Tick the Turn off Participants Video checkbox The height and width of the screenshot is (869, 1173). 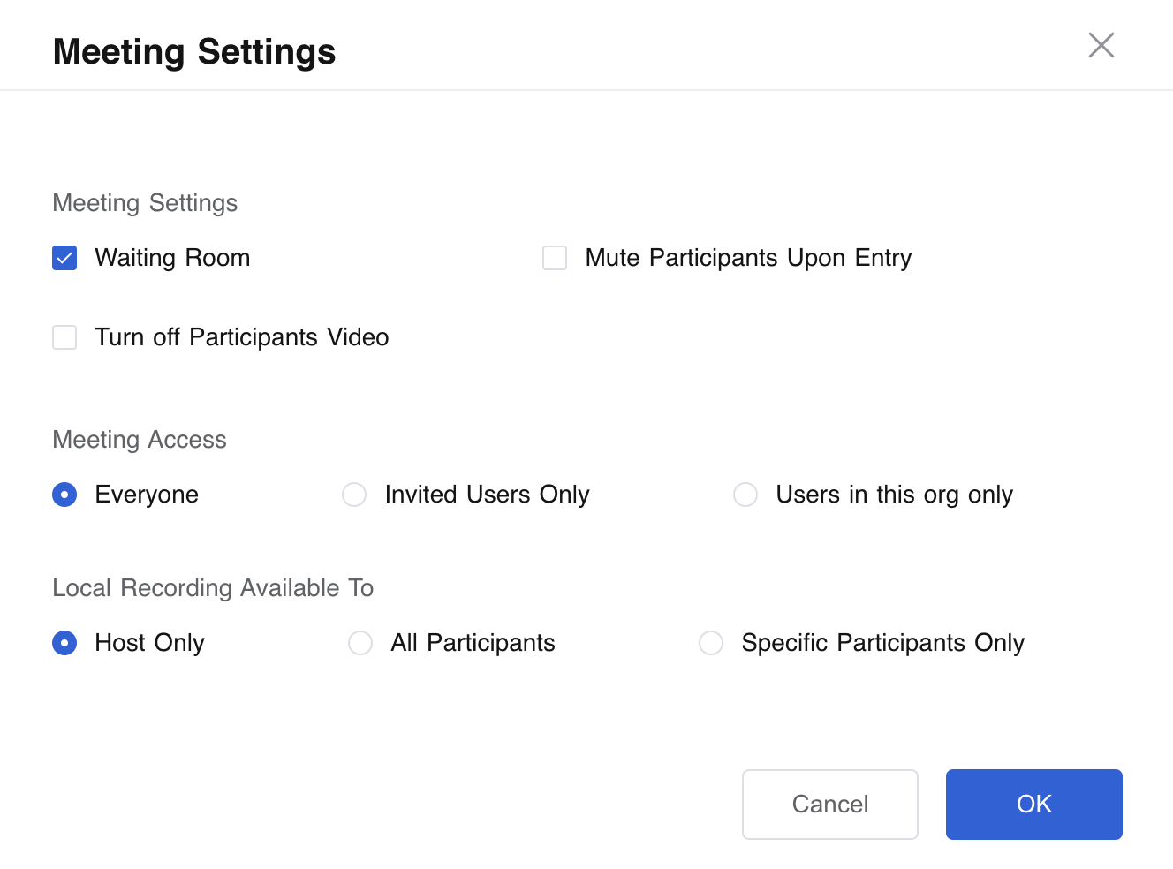(64, 337)
